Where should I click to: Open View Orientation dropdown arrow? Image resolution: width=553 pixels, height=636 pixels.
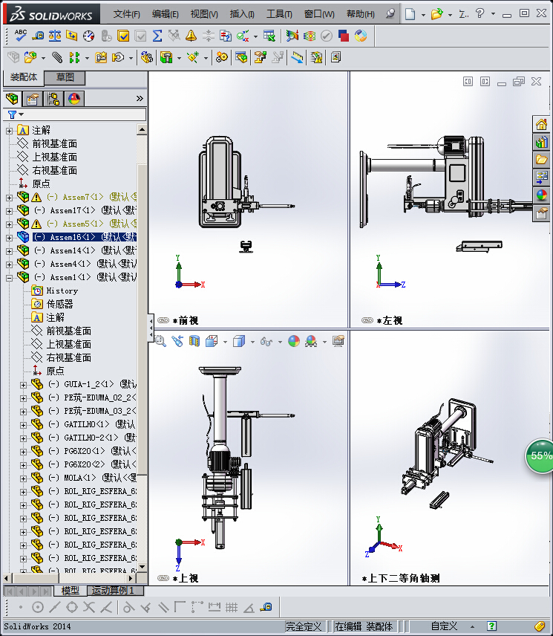tap(225, 342)
